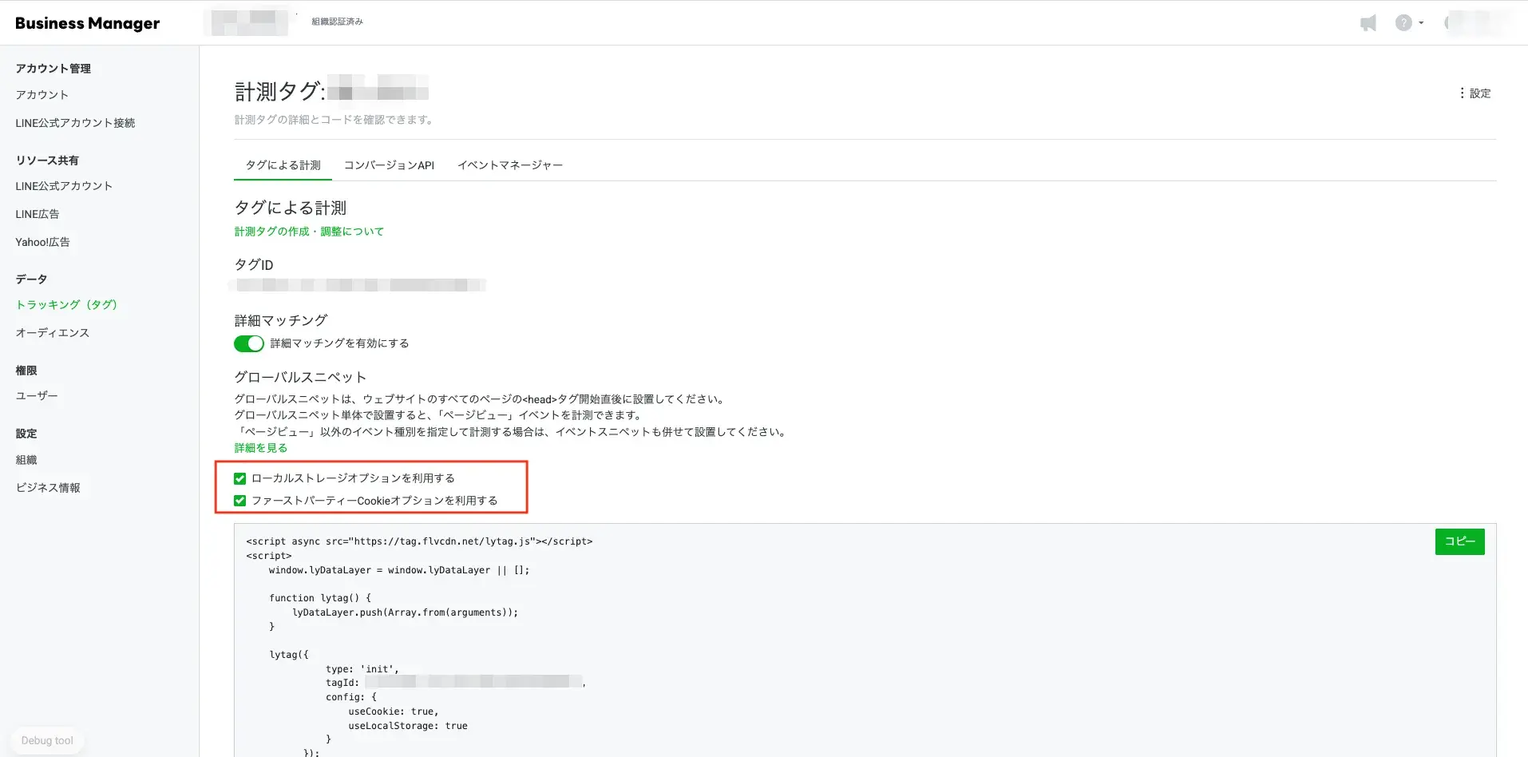Screen dimensions: 1528x757
Task: Open the Debug tool button
Action: (x=47, y=740)
